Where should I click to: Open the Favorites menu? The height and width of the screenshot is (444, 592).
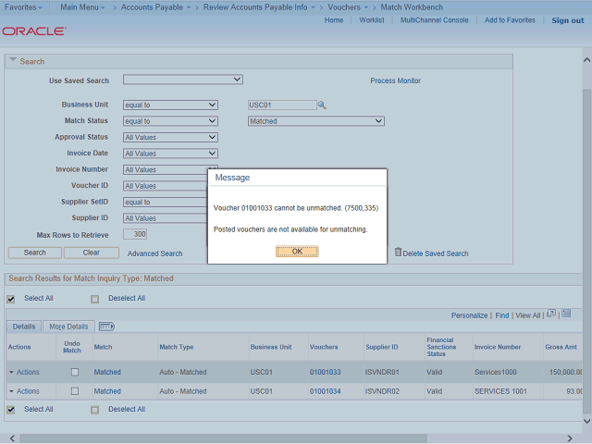pyautogui.click(x=23, y=7)
